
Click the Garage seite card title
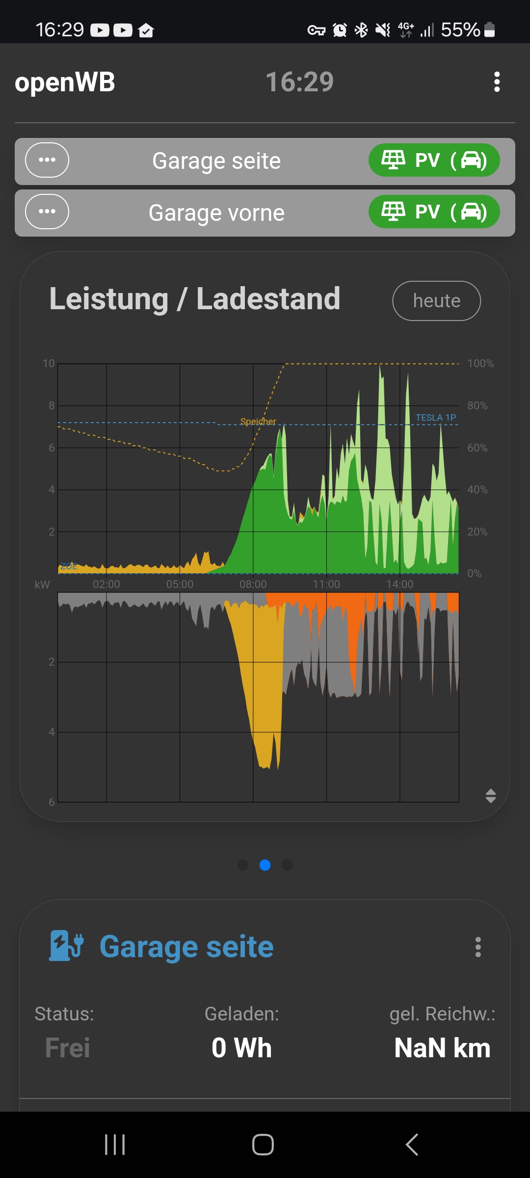coord(186,947)
